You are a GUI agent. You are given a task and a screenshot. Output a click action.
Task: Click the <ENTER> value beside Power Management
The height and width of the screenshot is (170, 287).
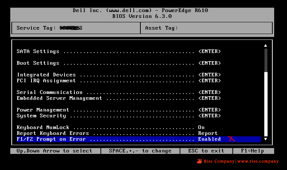point(210,110)
